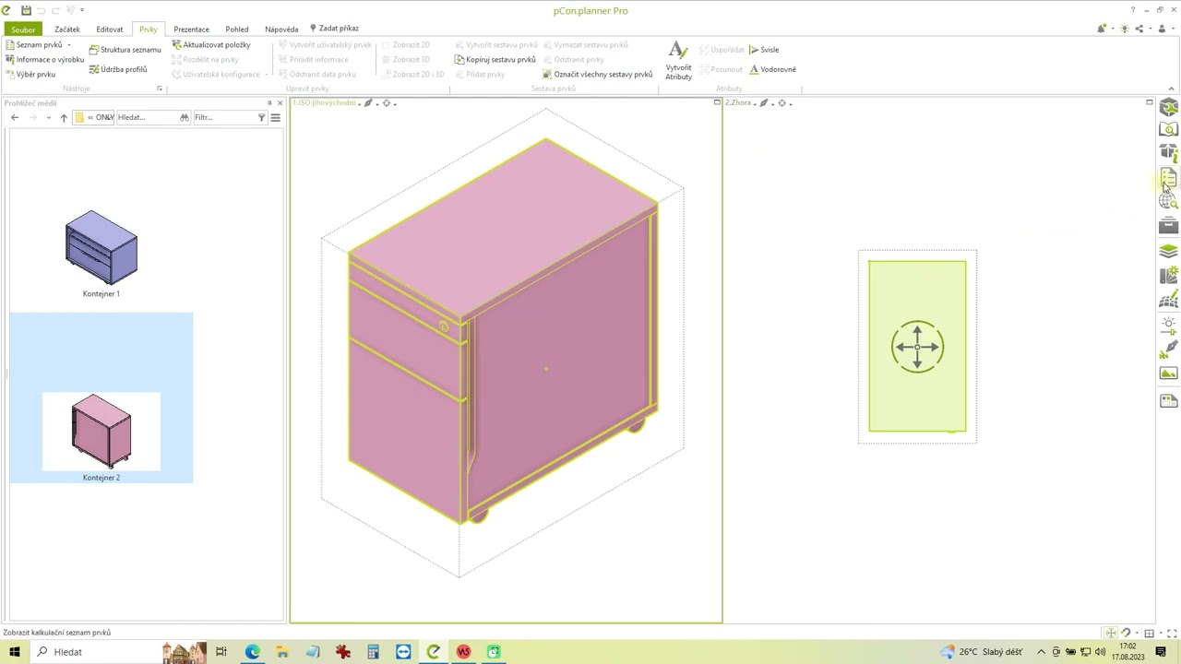Select Vodorovně attribute orientation
Viewport: 1181px width, 664px height.
(772, 69)
